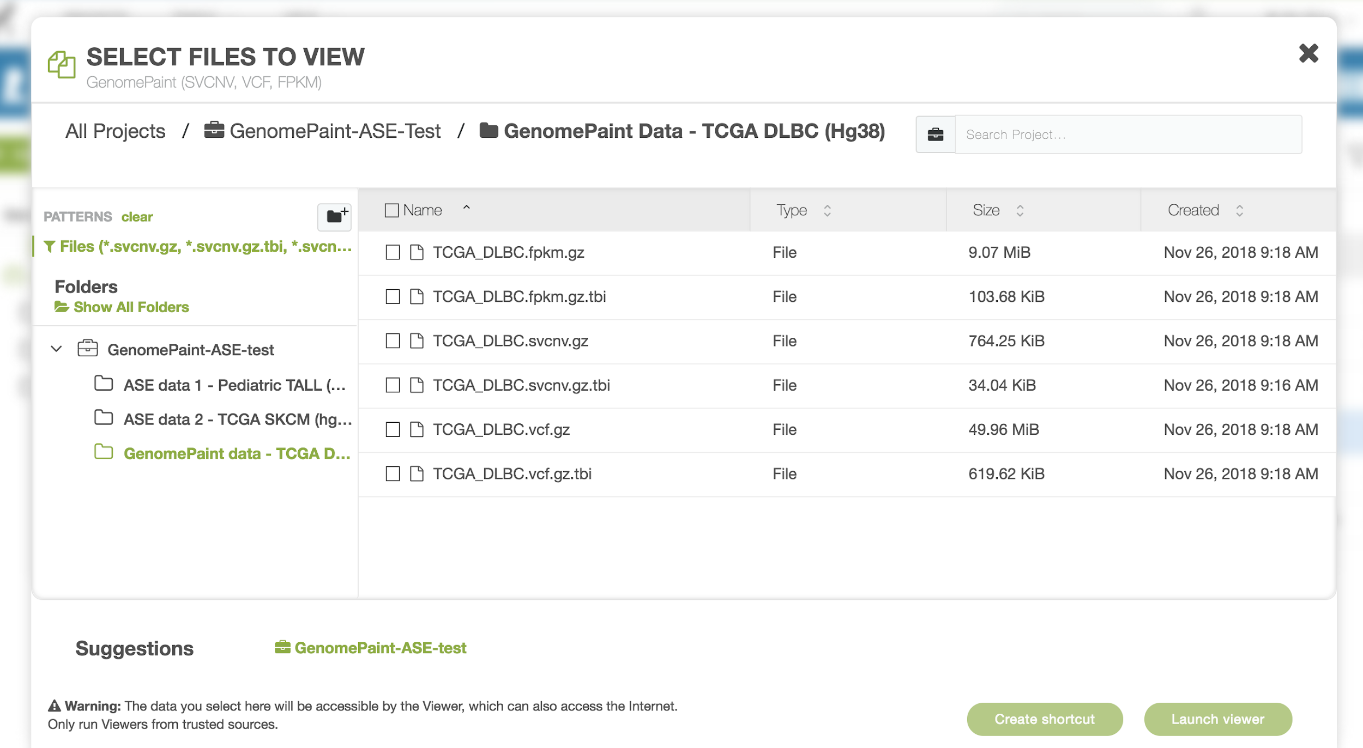Click file icon of TCGA_DLBC.svcnv.gz.tbi
This screenshot has width=1363, height=748.
click(417, 385)
